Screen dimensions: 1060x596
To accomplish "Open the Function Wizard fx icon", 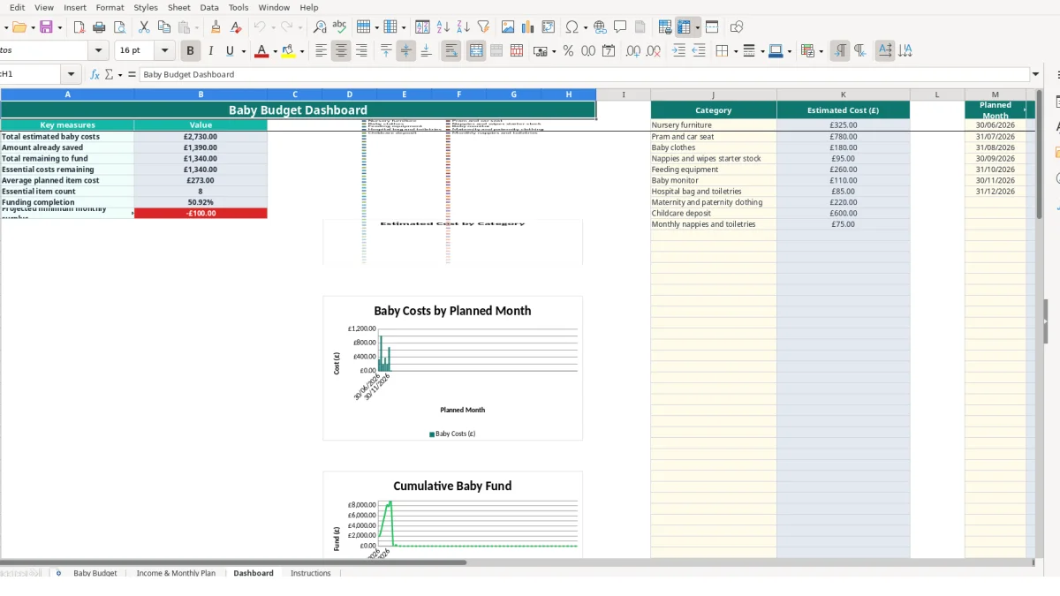I will click(95, 75).
